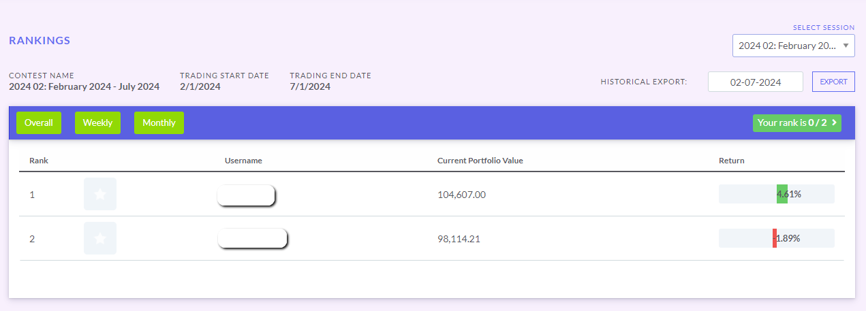Switch to the Weekly rankings tab
The height and width of the screenshot is (311, 866).
(97, 123)
